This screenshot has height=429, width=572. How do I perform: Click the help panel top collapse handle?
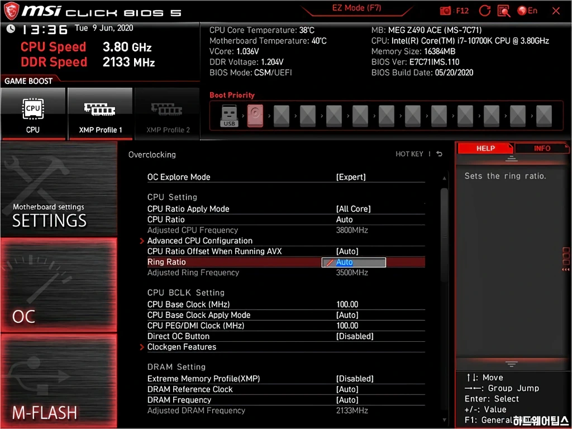[511, 159]
